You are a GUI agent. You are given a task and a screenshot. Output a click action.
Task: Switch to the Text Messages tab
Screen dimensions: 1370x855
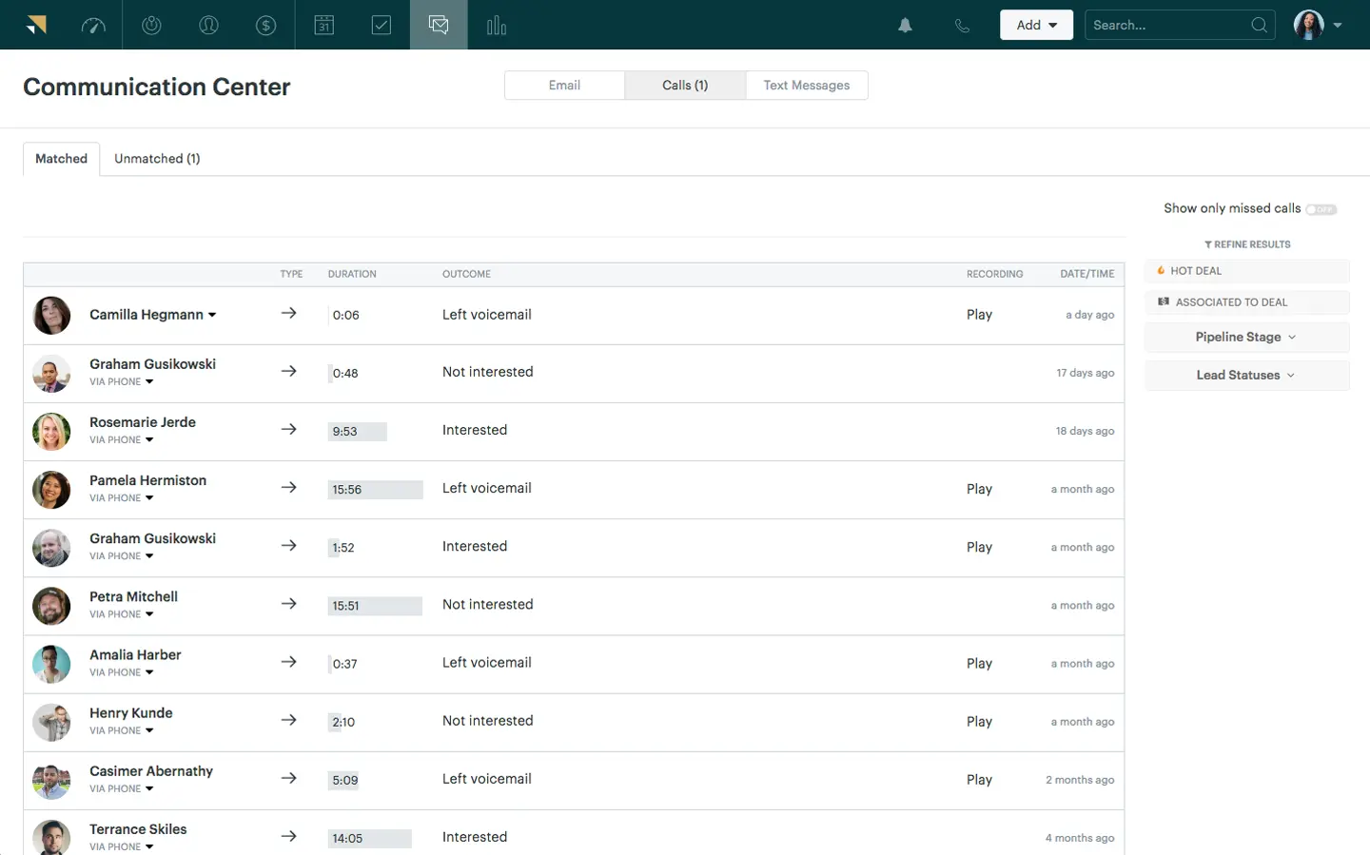[x=806, y=85]
